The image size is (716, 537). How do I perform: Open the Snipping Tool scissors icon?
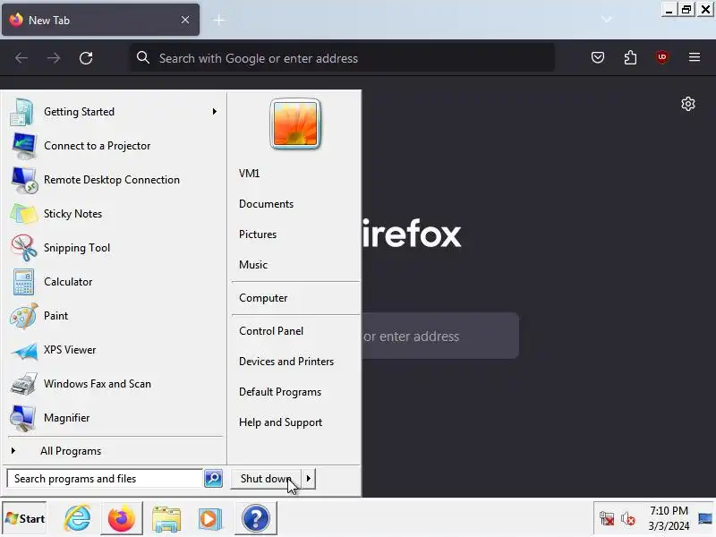(x=24, y=248)
